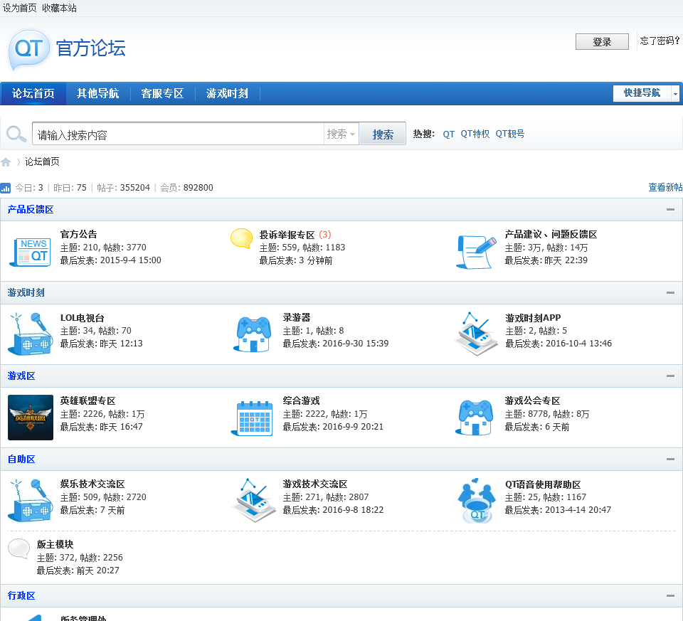Click the LOL电视台 radio icon
The width and height of the screenshot is (683, 621).
(x=30, y=334)
